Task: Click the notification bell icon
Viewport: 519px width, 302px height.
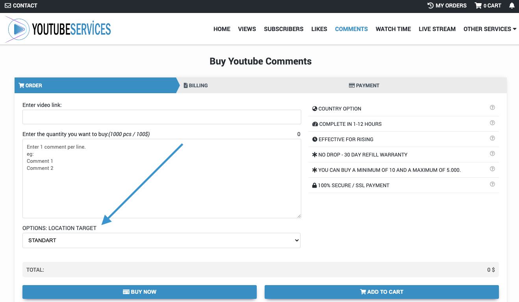Action: [512, 6]
